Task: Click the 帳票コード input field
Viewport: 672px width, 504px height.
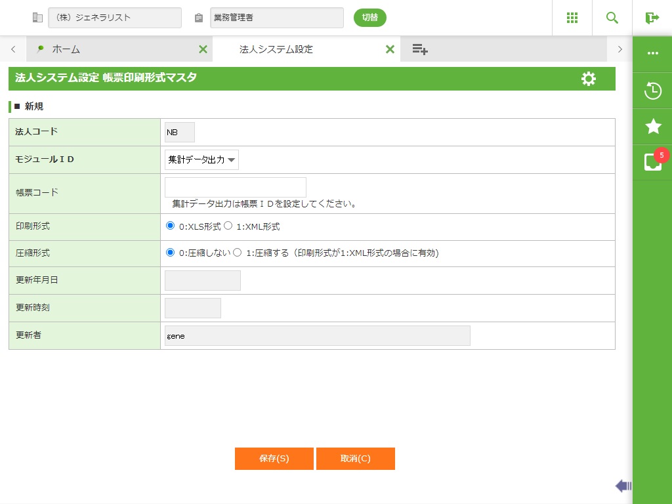Action: click(235, 187)
